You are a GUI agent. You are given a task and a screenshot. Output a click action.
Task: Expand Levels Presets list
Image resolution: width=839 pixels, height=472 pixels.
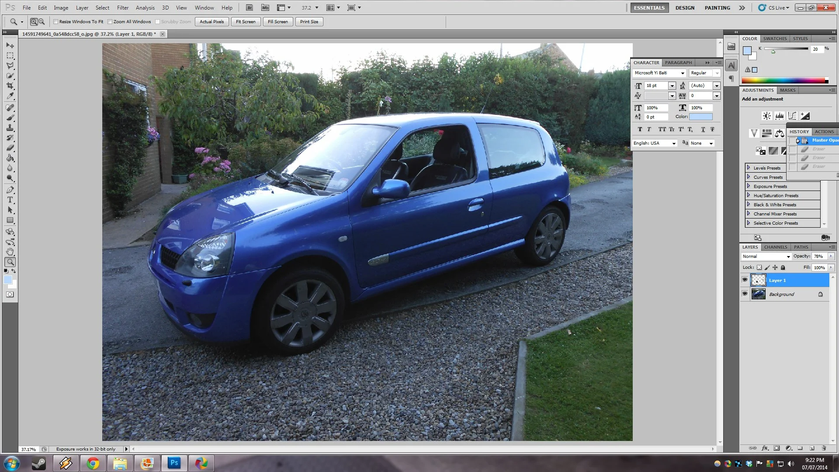(x=749, y=167)
